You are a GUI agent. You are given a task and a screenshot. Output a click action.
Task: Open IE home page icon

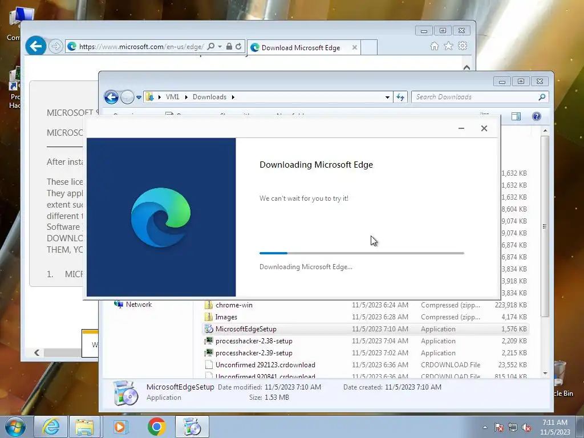434,46
